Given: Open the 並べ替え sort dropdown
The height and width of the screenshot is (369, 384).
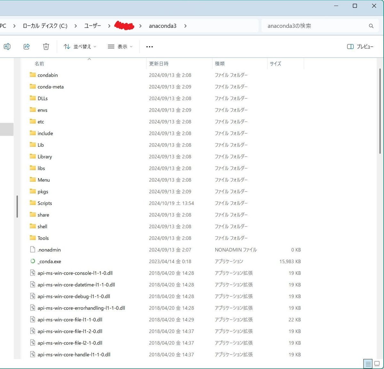Looking at the screenshot, I should (x=79, y=46).
